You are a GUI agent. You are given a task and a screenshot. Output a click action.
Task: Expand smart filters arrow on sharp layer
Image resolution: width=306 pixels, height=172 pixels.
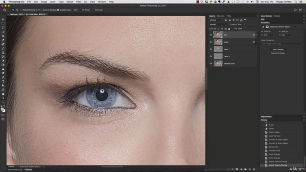click(x=256, y=42)
